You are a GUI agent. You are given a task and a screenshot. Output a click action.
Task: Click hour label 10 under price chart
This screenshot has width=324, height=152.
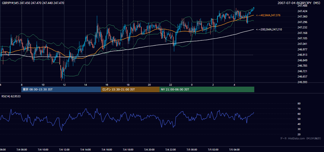(43, 85)
